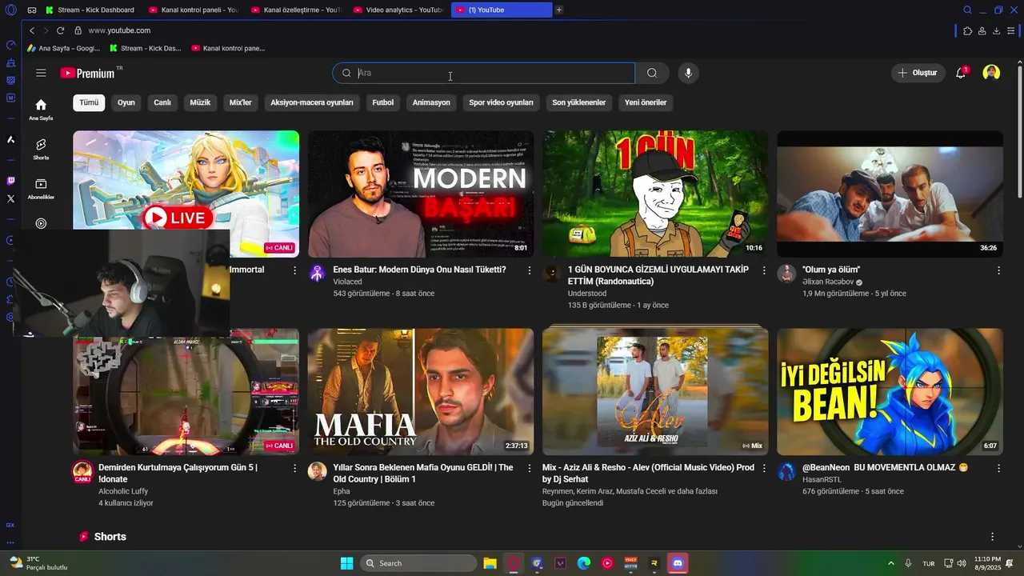Open the Opera sidebar settings gear
Viewport: 1024px width, 576px height.
click(x=10, y=317)
